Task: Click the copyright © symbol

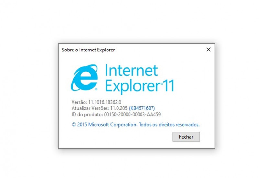Action: (73, 125)
